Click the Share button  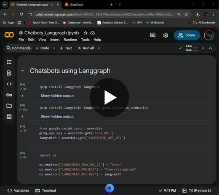187,35
